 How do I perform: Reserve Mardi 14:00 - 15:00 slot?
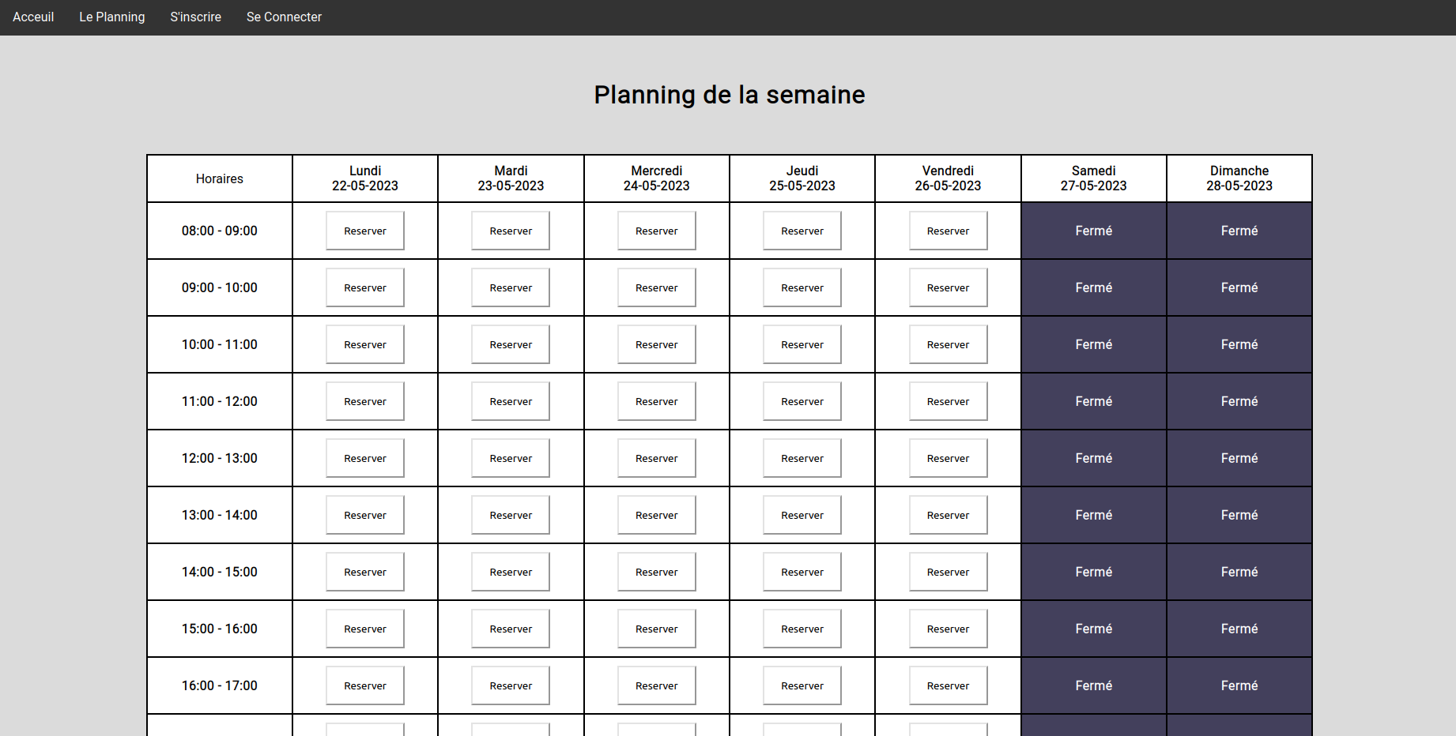[x=511, y=572]
